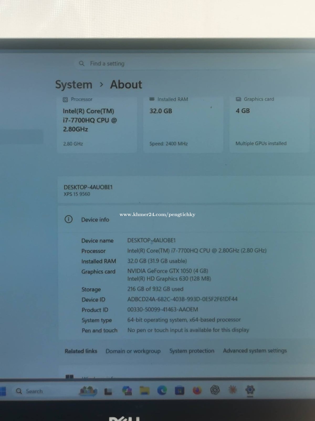Open Microsoft Store from the taskbar

(x=180, y=390)
